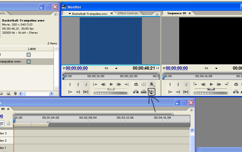Viewport: 242px width, 152px height.
Task: Click the Insert edit button
Action: tap(136, 92)
